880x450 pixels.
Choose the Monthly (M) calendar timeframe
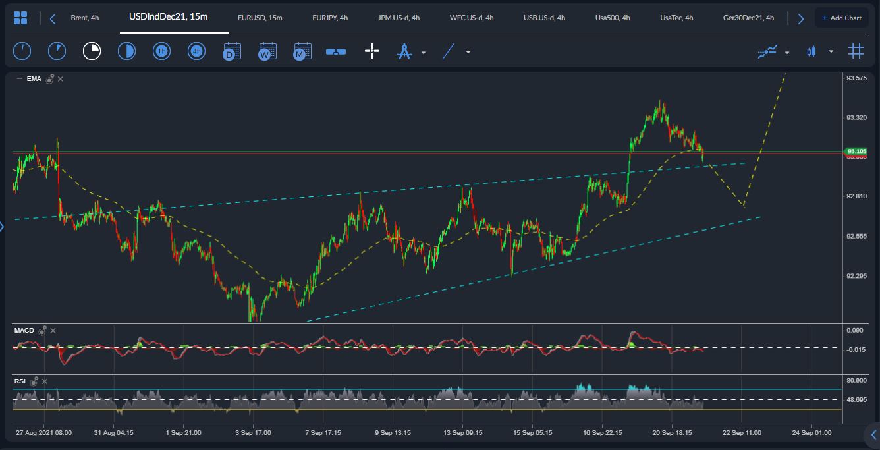pos(302,51)
